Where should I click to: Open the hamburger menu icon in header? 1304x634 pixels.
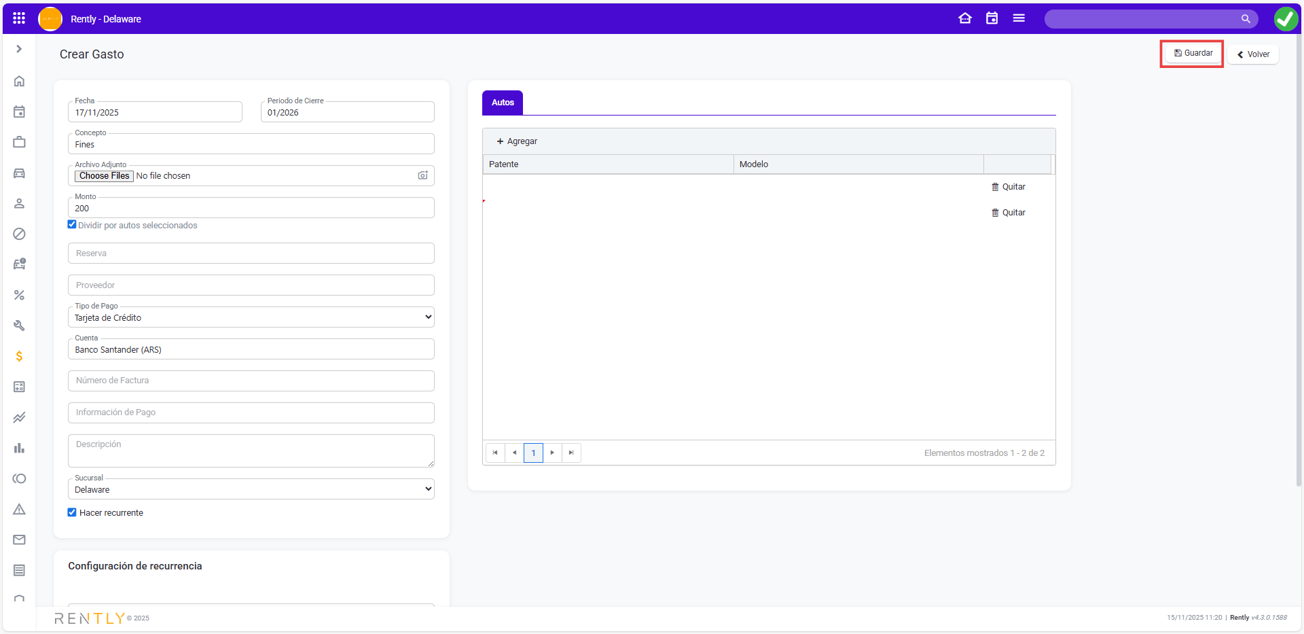click(x=1018, y=18)
